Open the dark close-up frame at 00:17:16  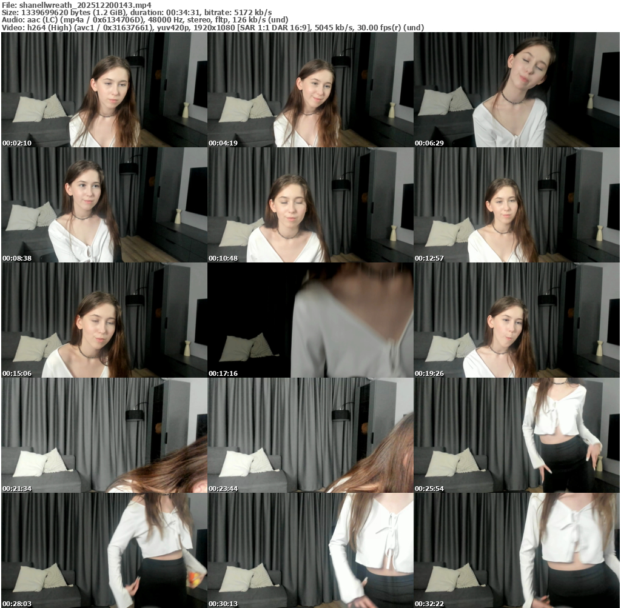click(x=310, y=320)
